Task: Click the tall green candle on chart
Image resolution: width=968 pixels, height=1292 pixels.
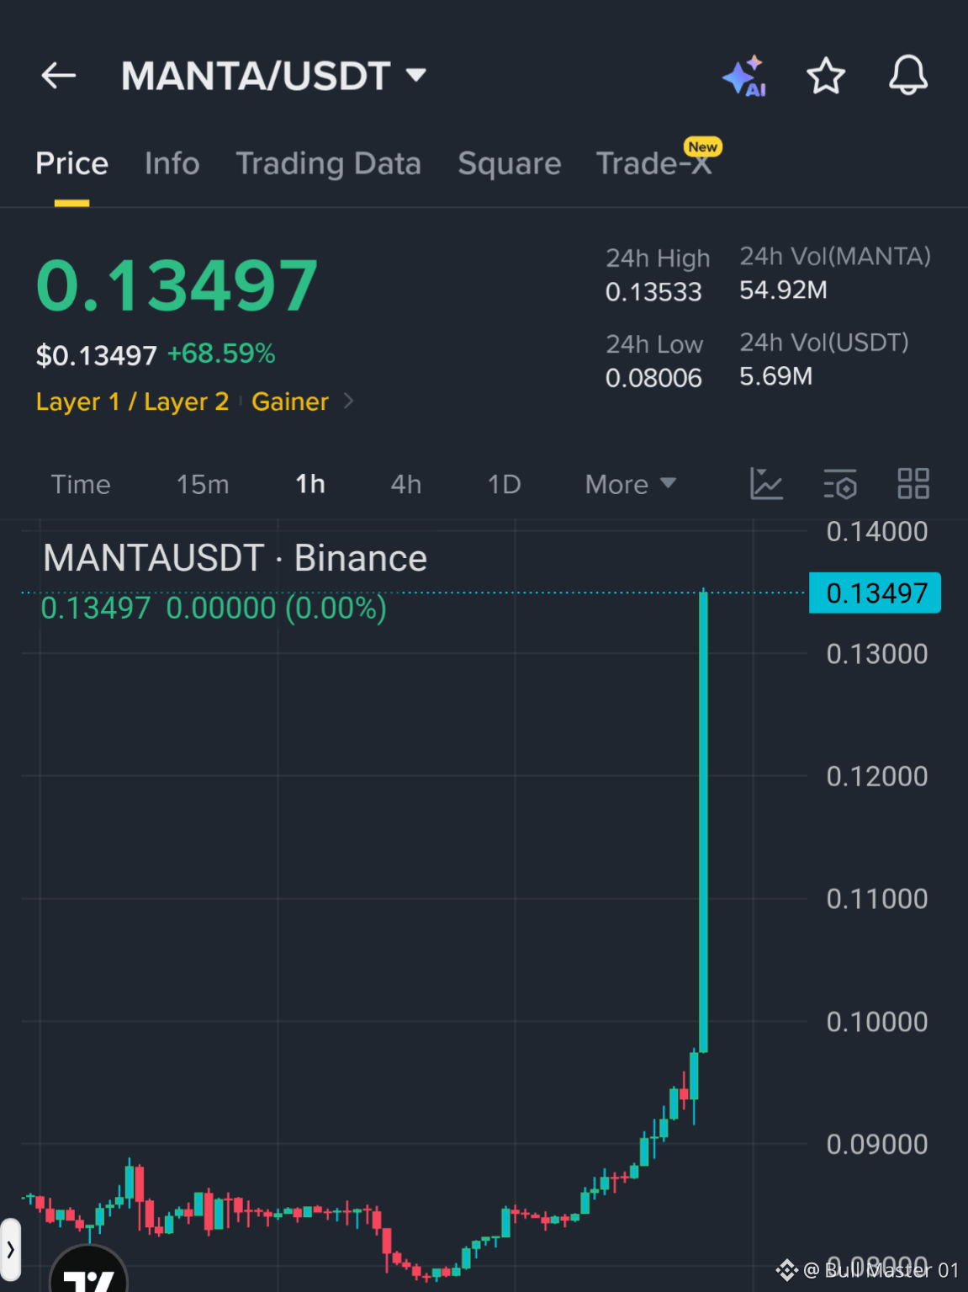Action: click(x=703, y=821)
